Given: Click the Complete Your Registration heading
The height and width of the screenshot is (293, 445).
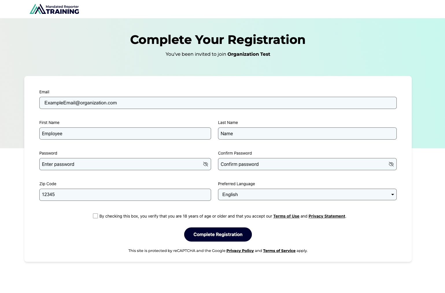Looking at the screenshot, I should [x=218, y=40].
